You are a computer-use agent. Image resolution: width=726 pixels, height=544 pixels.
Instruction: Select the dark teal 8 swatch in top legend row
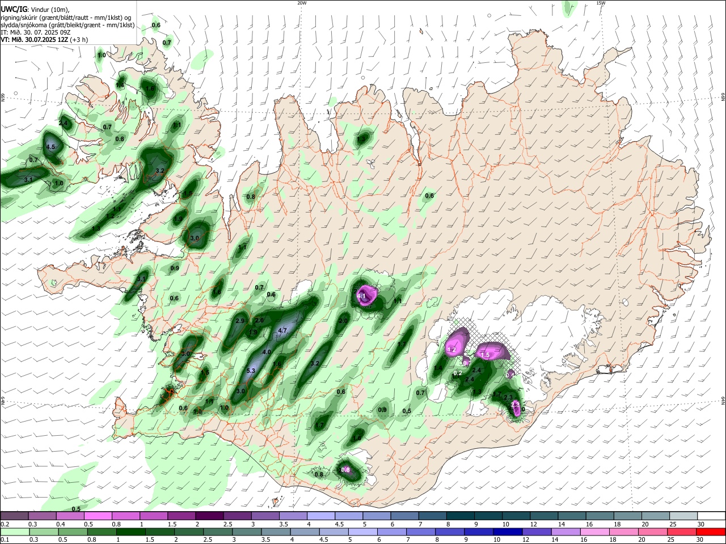point(461,516)
